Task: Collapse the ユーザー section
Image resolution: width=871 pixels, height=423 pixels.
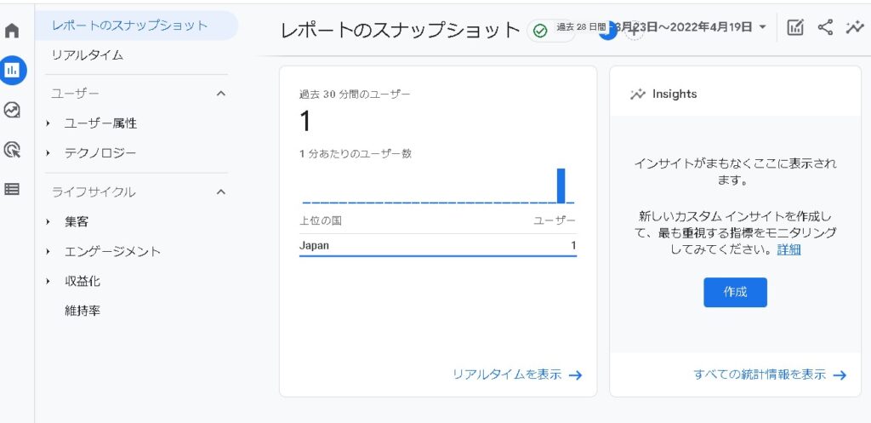Action: pyautogui.click(x=221, y=93)
